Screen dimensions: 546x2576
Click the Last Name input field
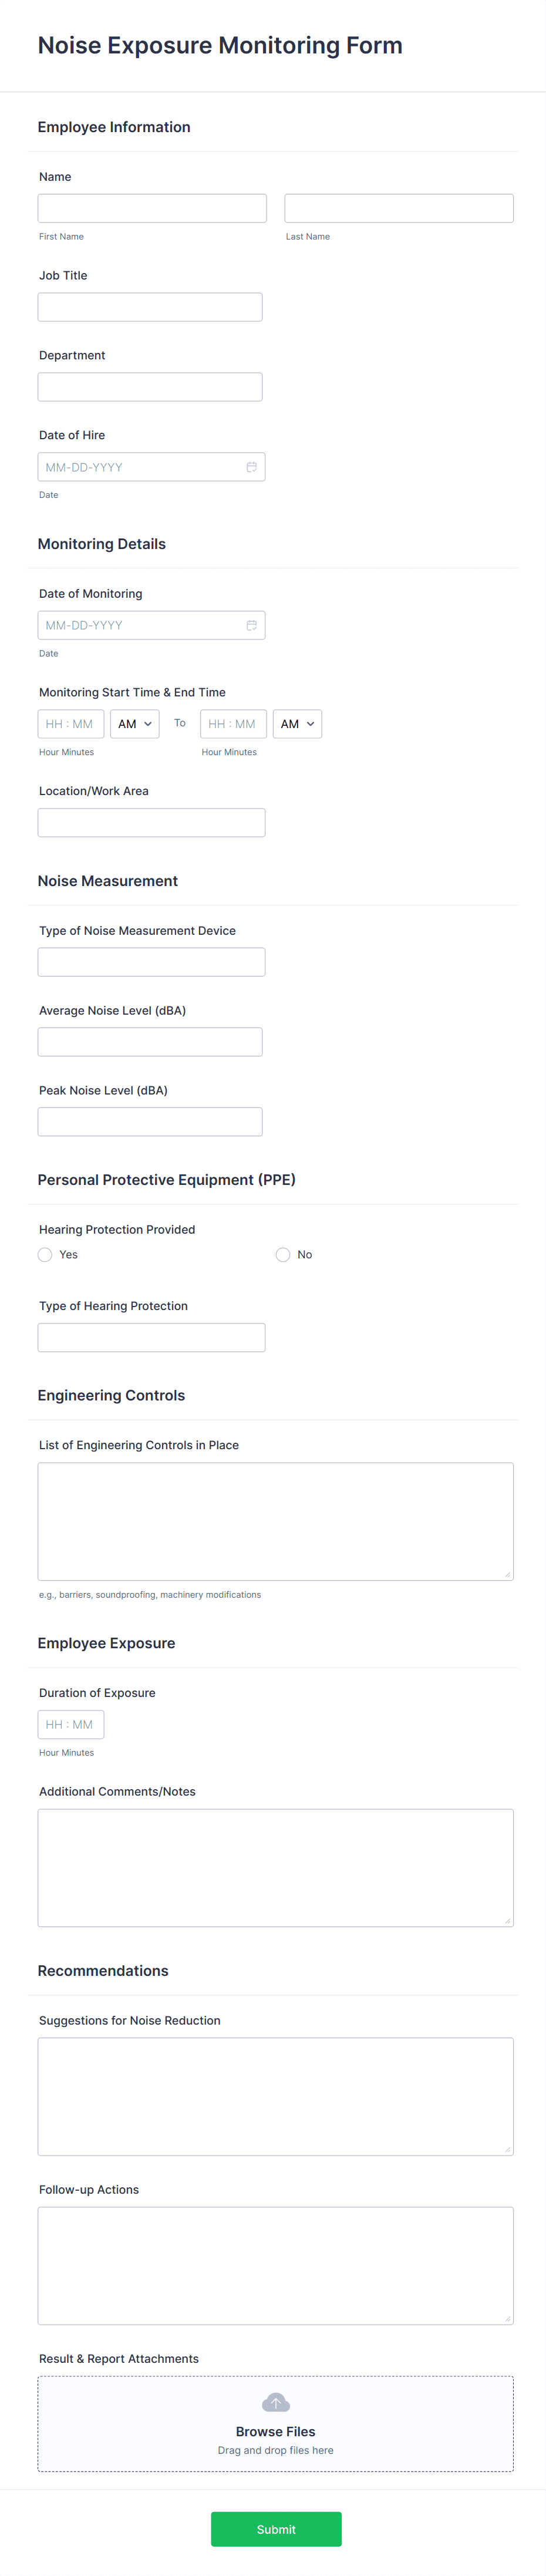coord(398,207)
